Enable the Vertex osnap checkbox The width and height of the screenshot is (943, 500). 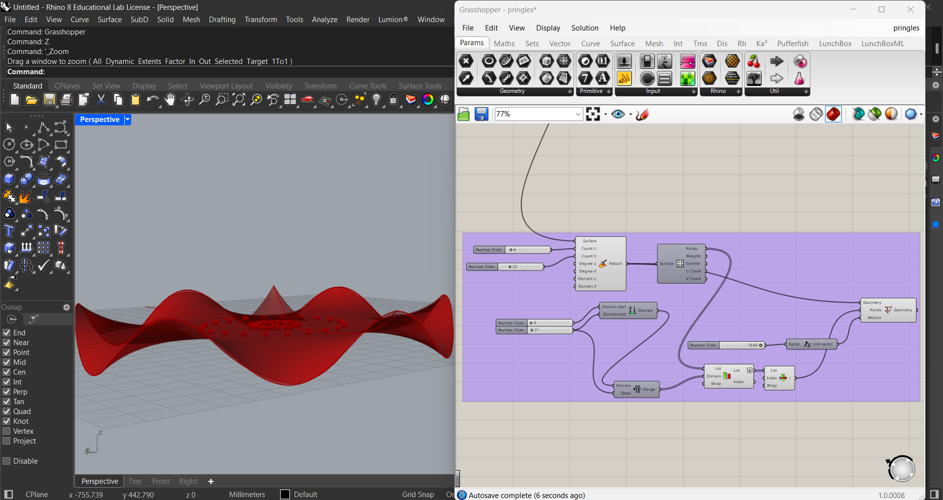pos(7,431)
